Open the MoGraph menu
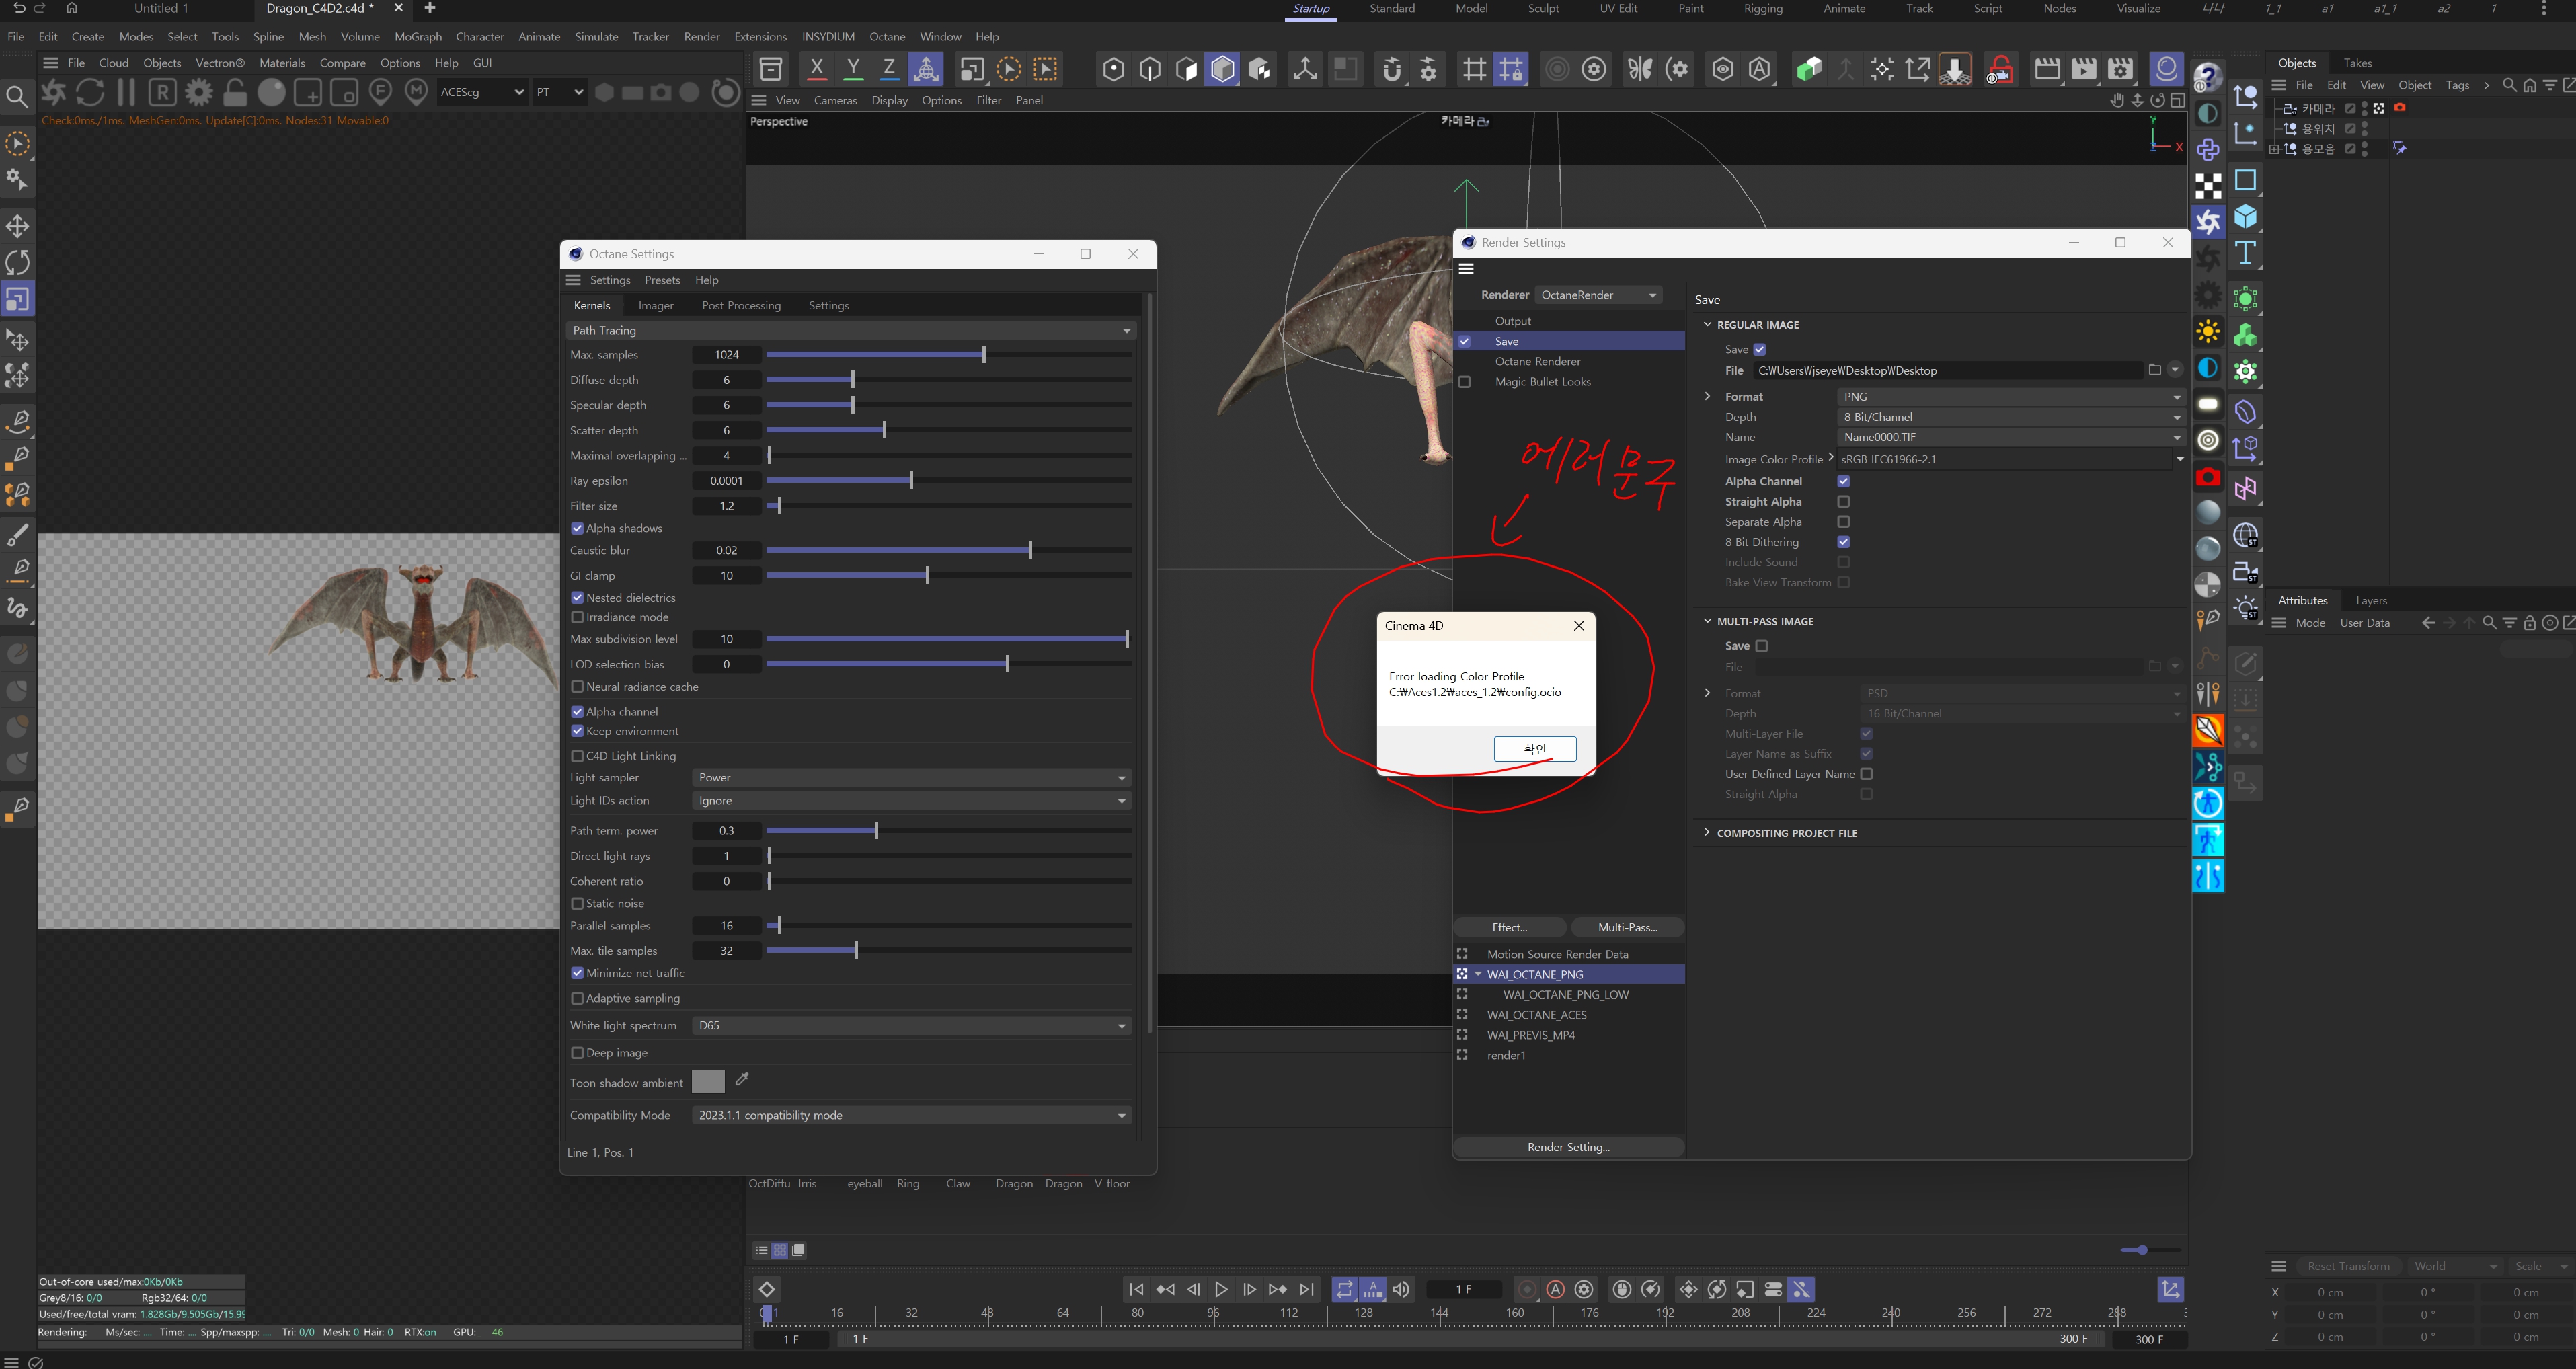Viewport: 2576px width, 1369px height. (417, 36)
